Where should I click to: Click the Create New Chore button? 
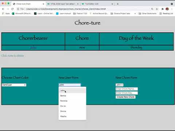pos(125,97)
